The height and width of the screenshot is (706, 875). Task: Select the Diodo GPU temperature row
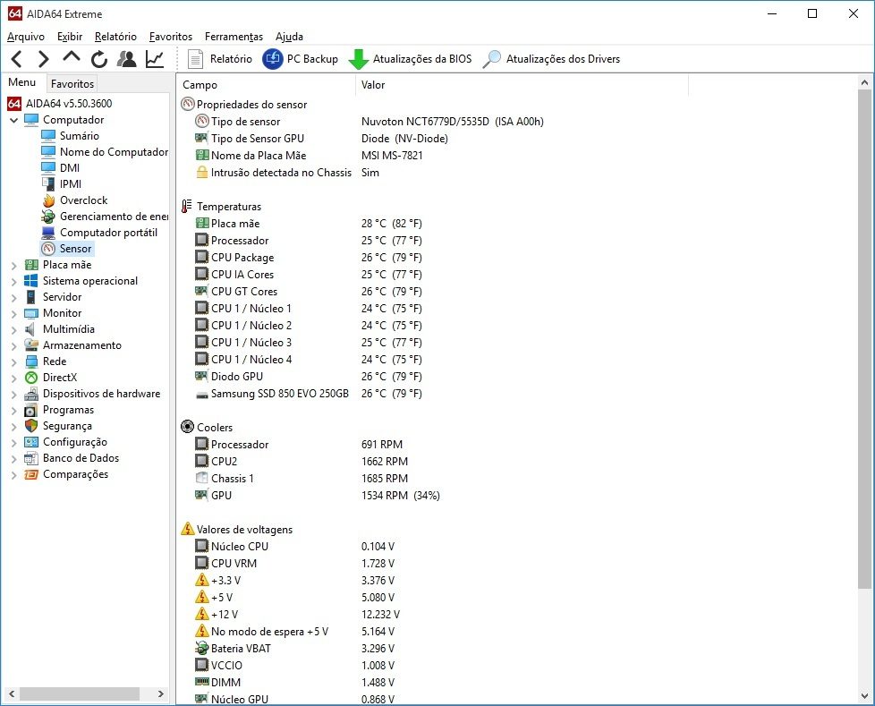(309, 377)
